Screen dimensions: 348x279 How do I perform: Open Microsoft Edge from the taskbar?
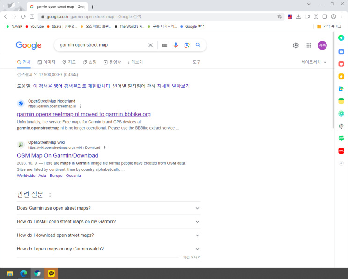[23, 273]
